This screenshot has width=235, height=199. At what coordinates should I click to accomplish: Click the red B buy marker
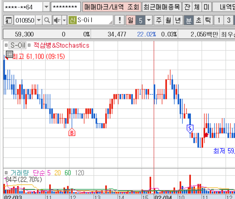[x=72, y=132]
